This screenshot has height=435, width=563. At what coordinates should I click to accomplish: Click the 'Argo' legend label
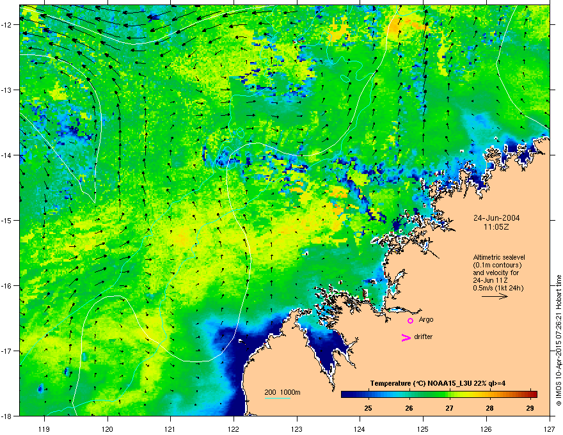click(x=426, y=319)
